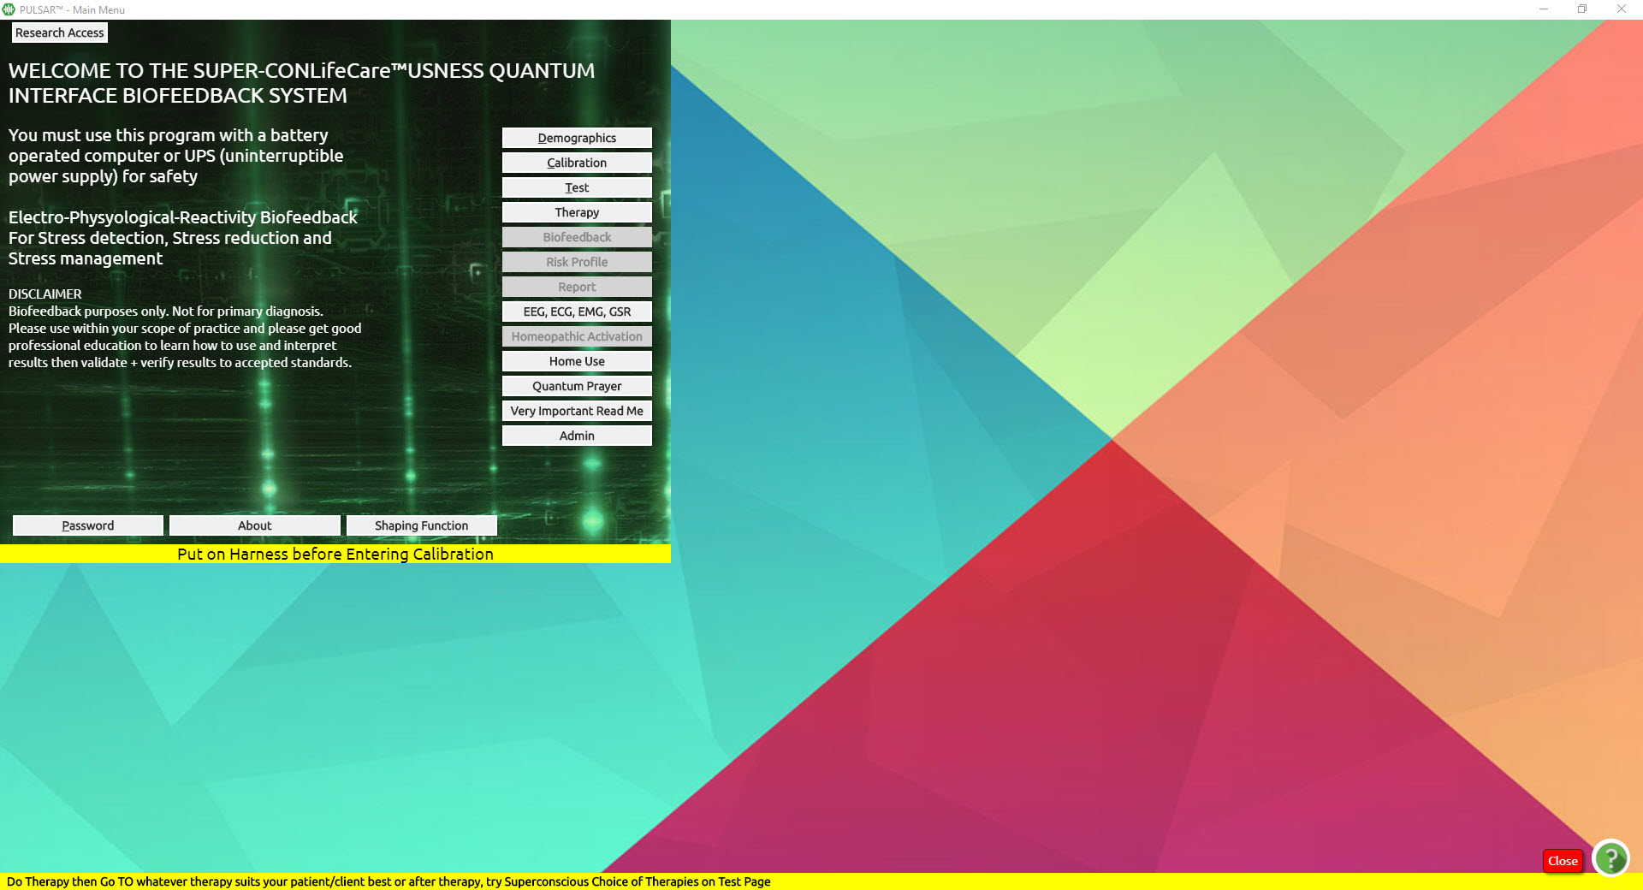Image resolution: width=1643 pixels, height=890 pixels.
Task: Open the Demographics screen
Action: point(577,138)
